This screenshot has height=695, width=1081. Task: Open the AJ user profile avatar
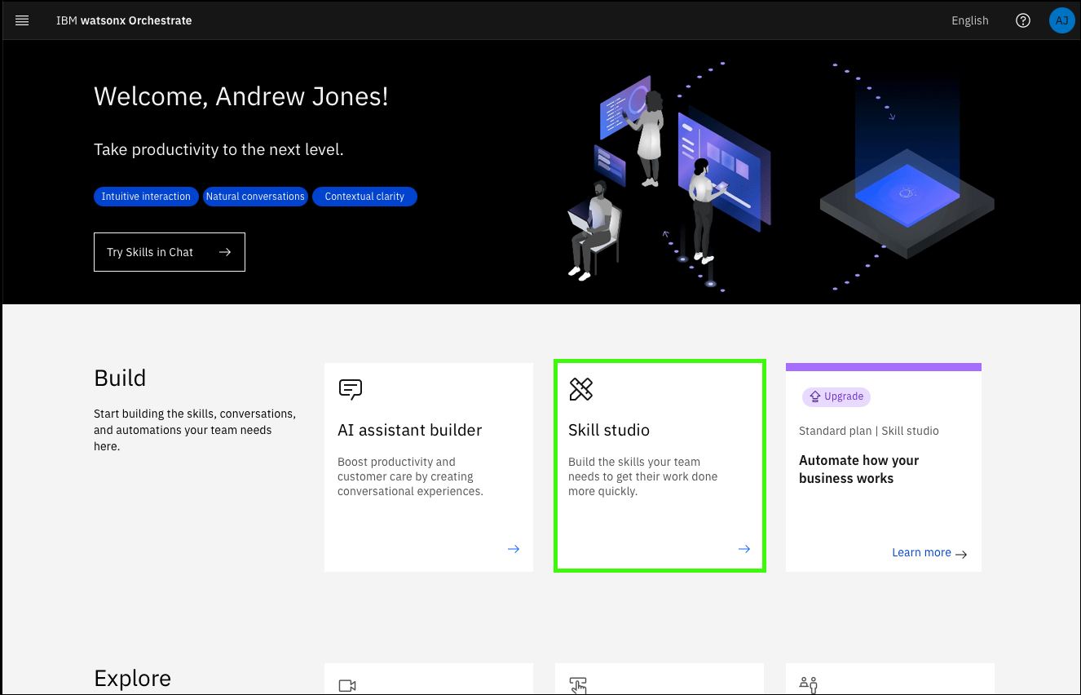point(1061,20)
